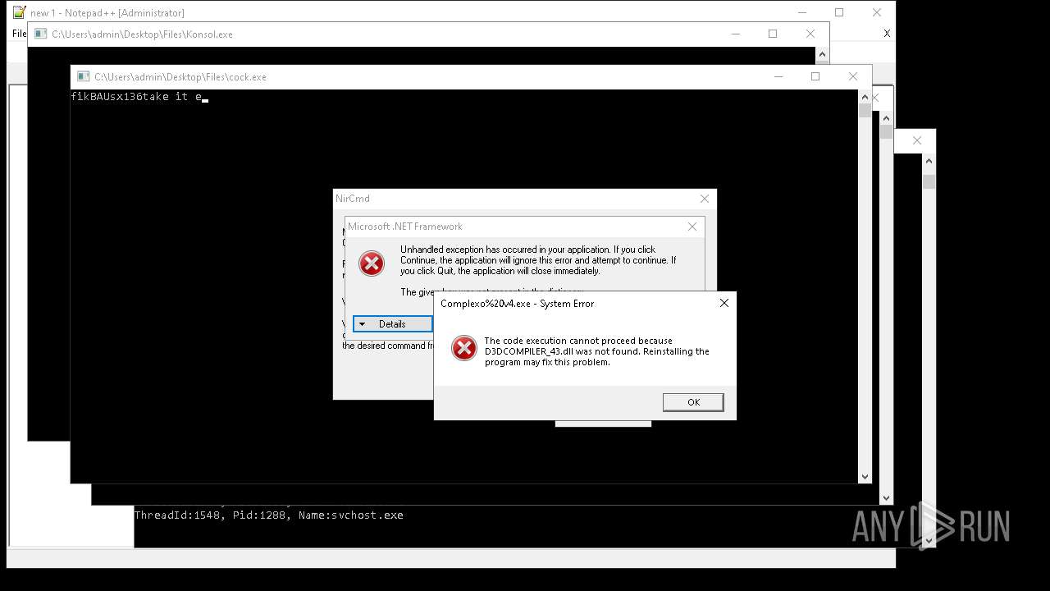Viewport: 1050px width, 591px height.
Task: Close the Microsoft .NET Framework dialog
Action: (692, 227)
